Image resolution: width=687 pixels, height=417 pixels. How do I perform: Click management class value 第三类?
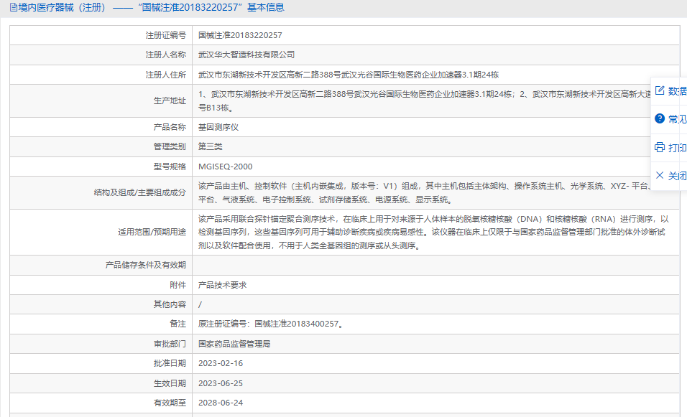click(x=211, y=146)
